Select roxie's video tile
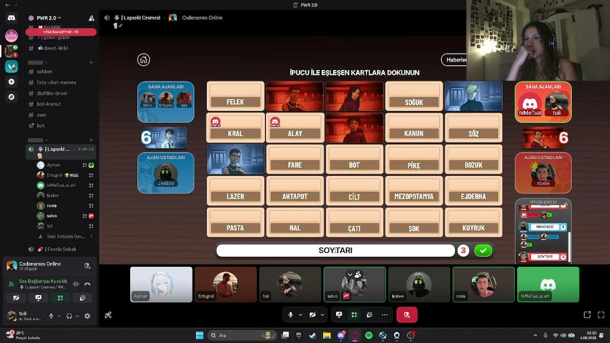 [484, 284]
